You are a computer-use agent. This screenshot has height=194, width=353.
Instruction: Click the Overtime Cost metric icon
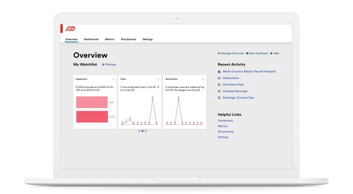click(x=219, y=85)
